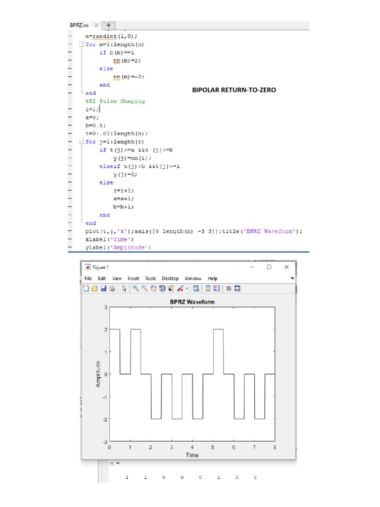Toggle the Data Cursor tool
Viewport: 380px width, 507px height.
click(171, 289)
